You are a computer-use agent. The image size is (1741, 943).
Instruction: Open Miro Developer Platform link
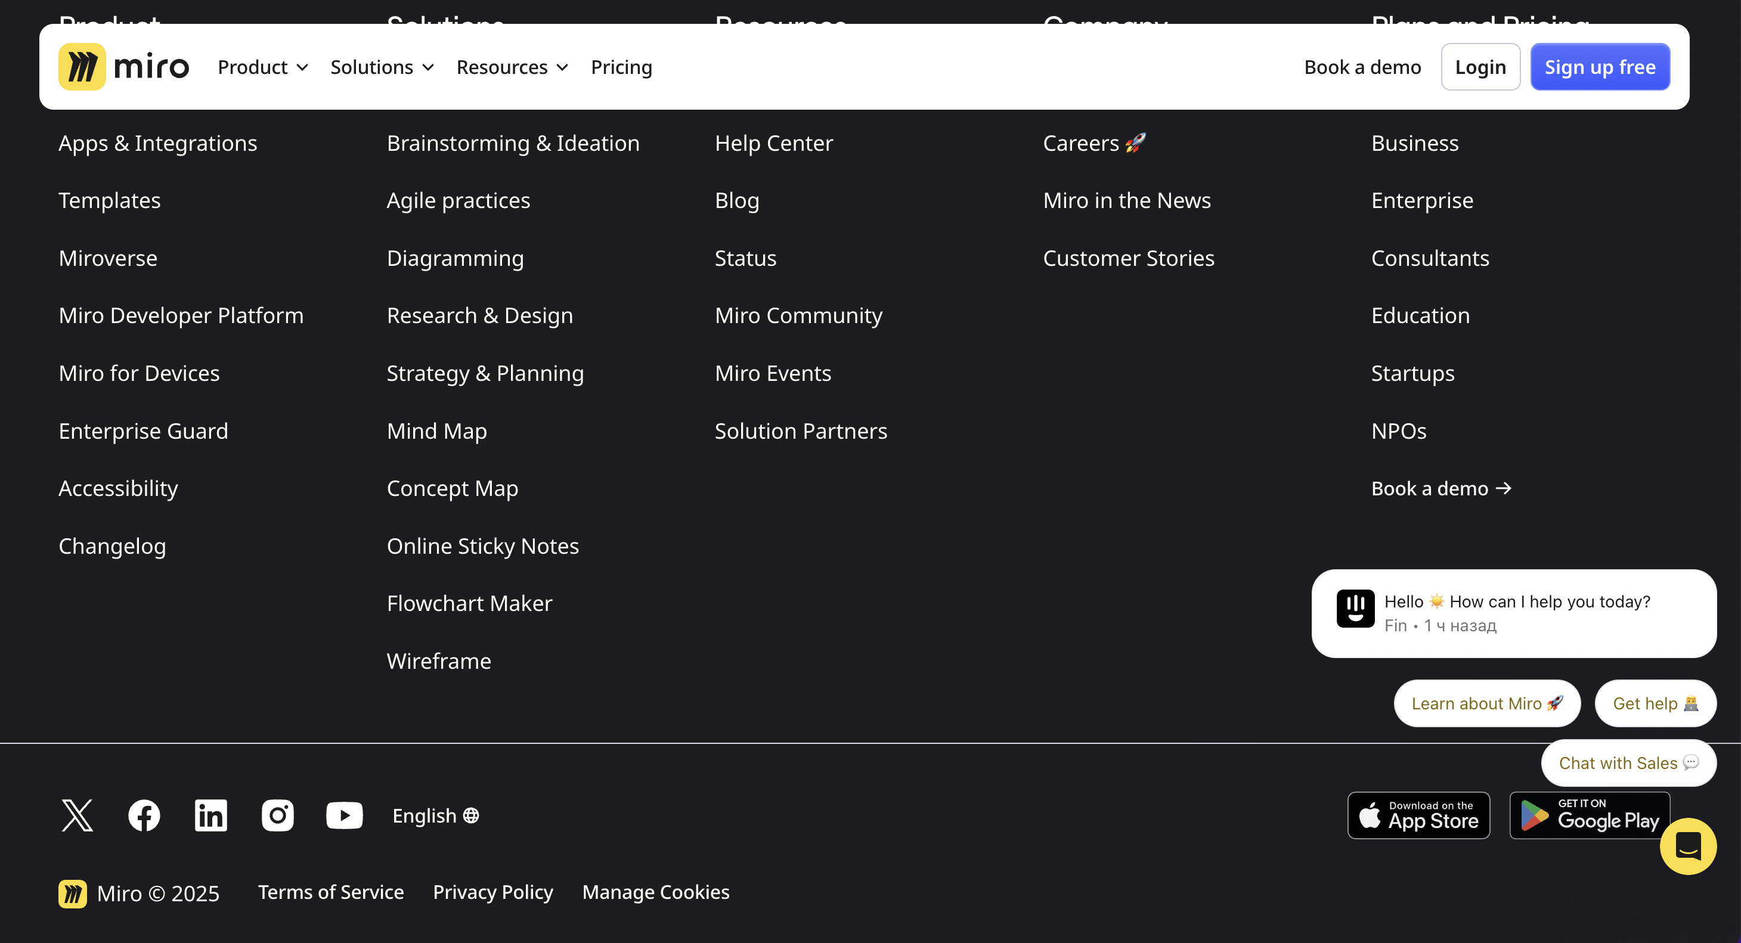click(181, 315)
